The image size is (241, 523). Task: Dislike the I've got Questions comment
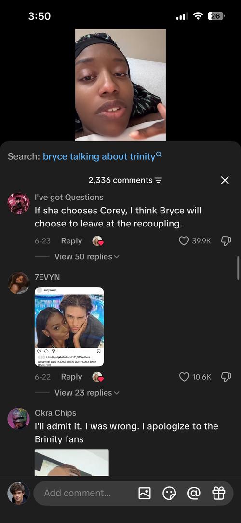(x=226, y=241)
